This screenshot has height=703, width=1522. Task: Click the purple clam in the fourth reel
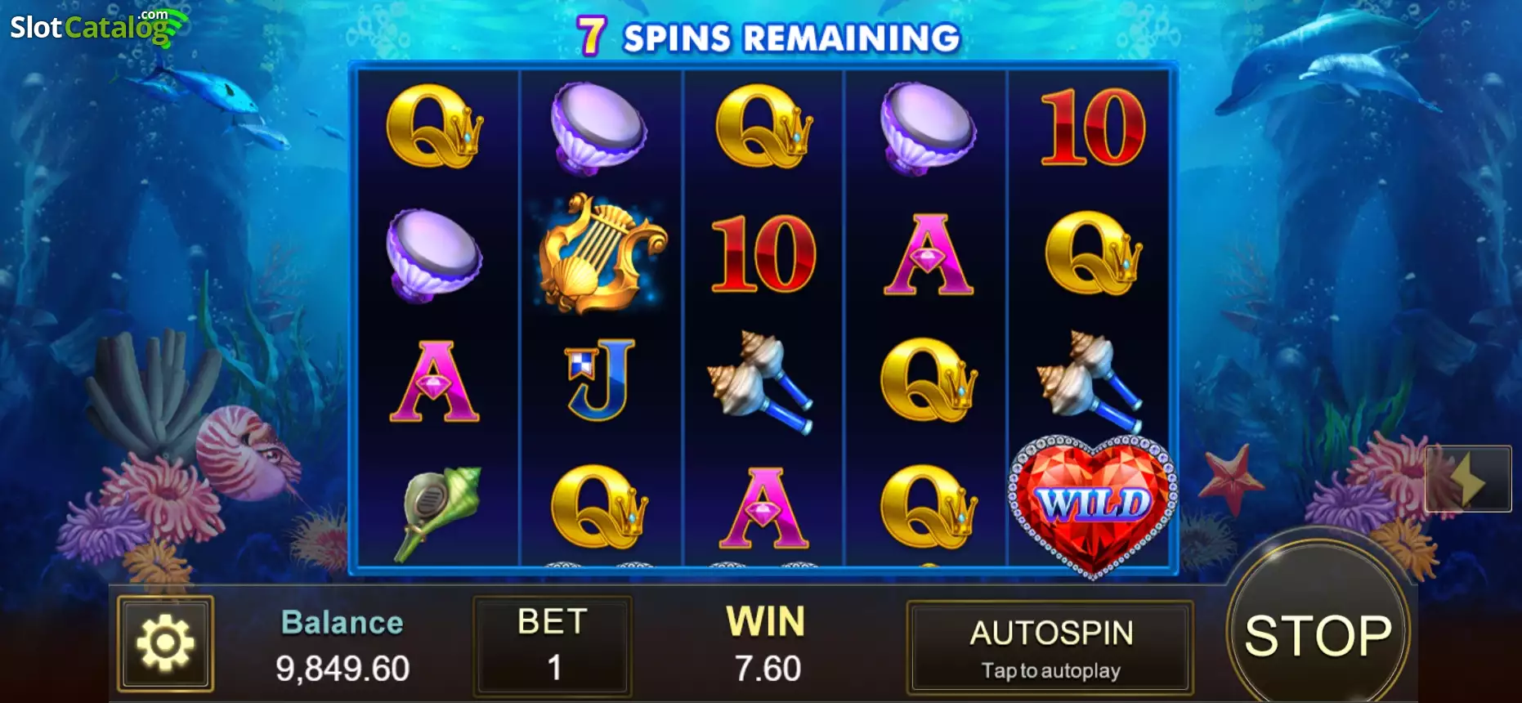pos(928,128)
